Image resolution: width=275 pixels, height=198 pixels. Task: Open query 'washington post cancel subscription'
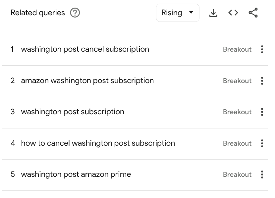pos(85,49)
